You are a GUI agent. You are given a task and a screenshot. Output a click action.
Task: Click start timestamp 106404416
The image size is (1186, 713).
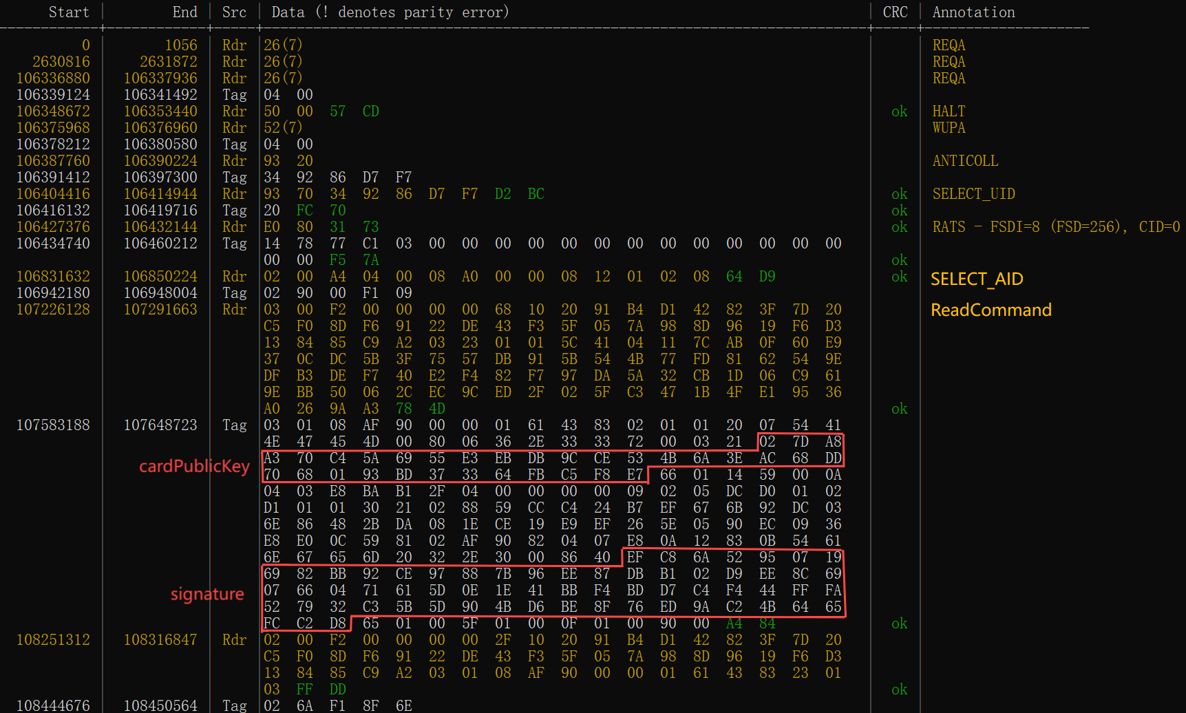tap(53, 194)
